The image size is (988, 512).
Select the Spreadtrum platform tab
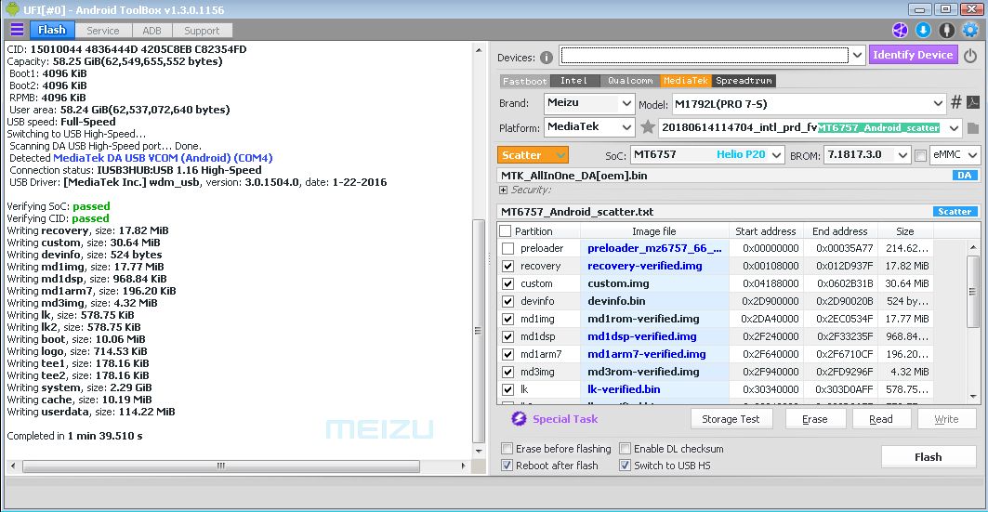(x=744, y=81)
